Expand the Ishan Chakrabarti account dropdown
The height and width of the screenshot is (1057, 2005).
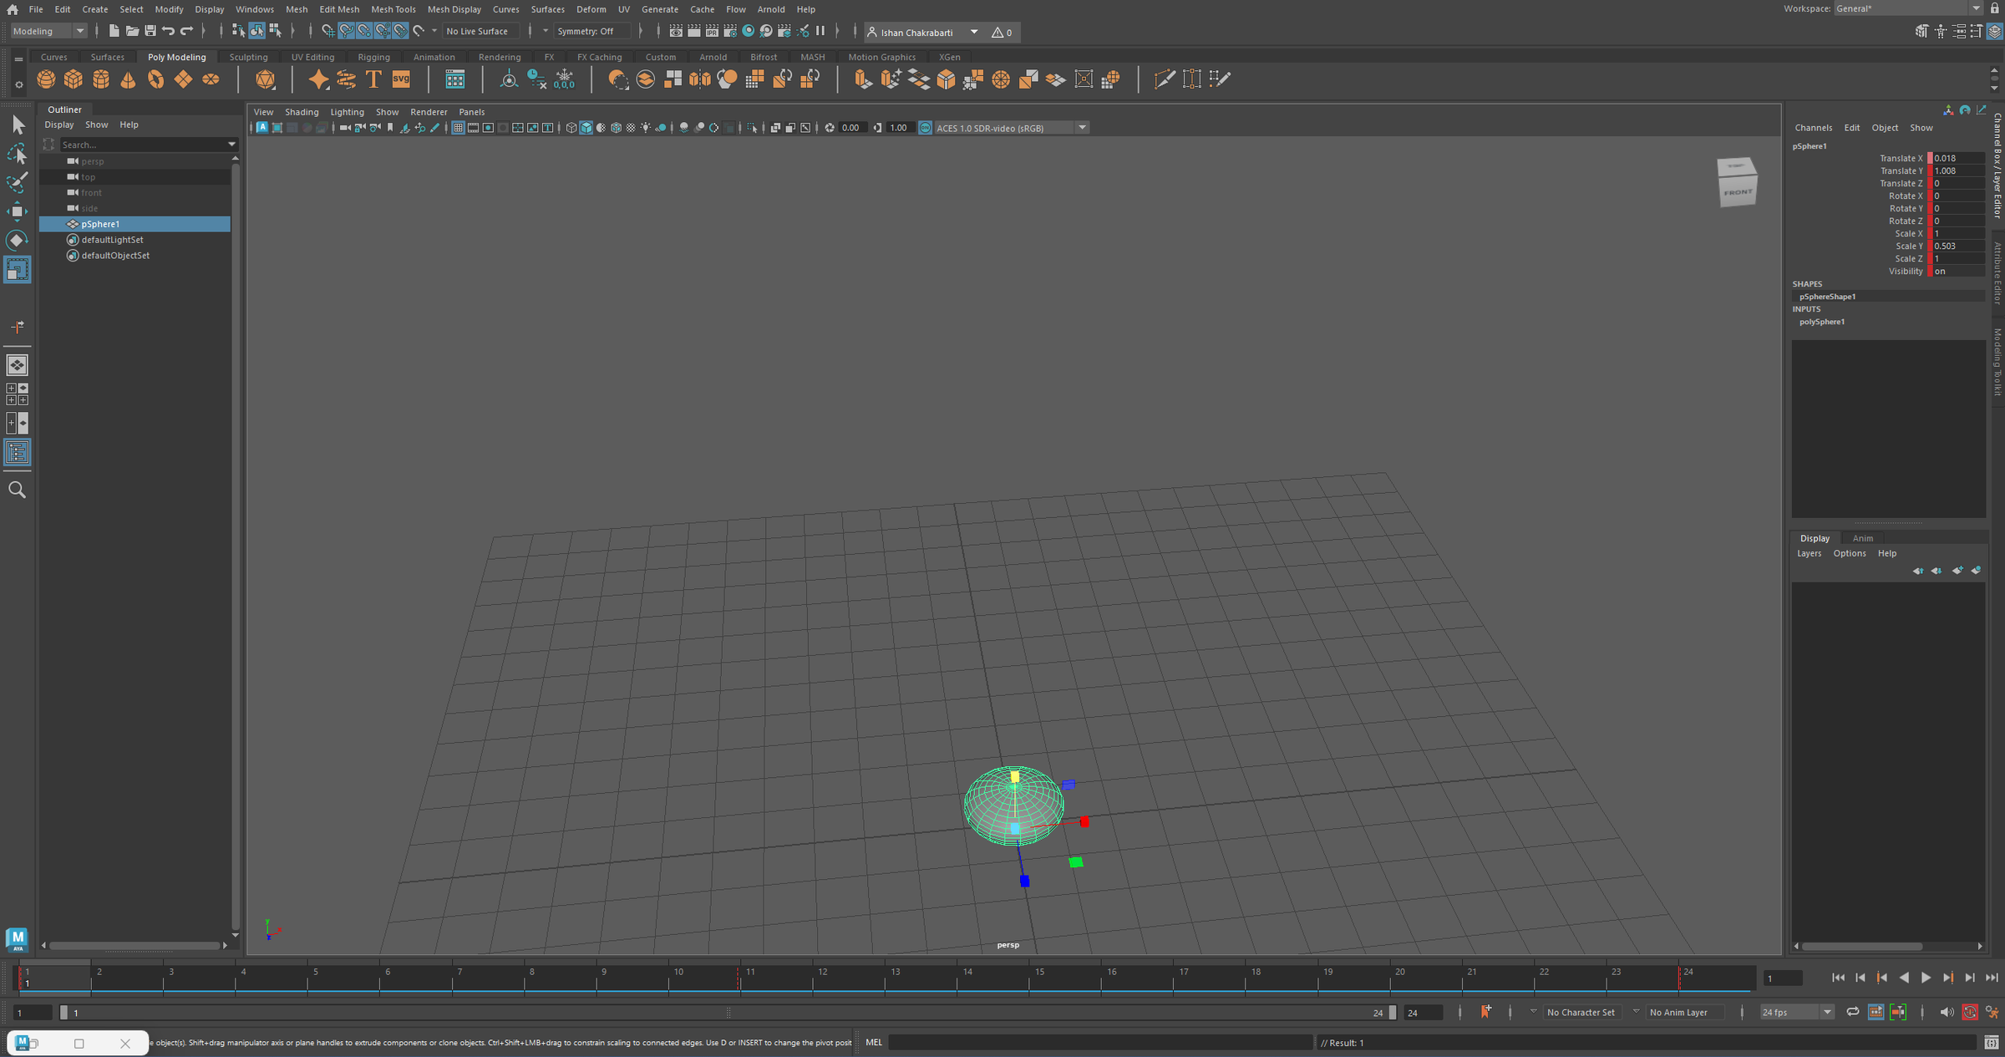click(x=974, y=32)
